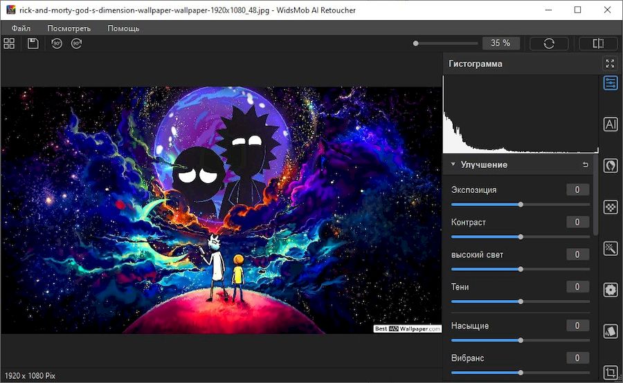Open the AI tools panel
The width and height of the screenshot is (623, 383).
(611, 124)
